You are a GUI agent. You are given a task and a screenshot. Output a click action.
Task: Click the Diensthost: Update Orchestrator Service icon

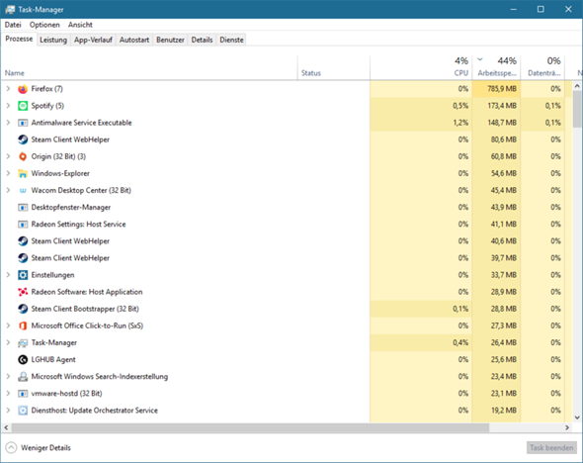(23, 411)
